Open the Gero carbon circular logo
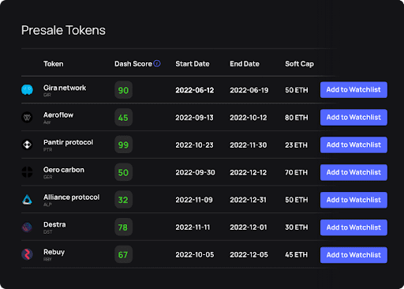The image size is (404, 289). pyautogui.click(x=27, y=172)
